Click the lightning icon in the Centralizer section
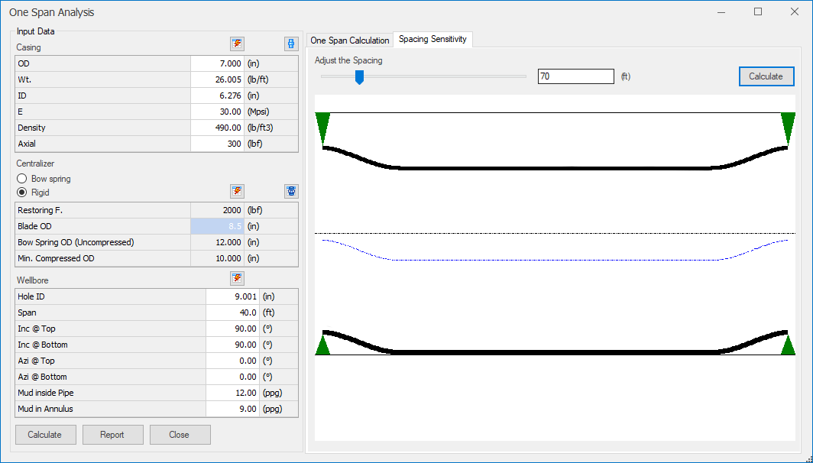The height and width of the screenshot is (463, 813). pyautogui.click(x=237, y=191)
